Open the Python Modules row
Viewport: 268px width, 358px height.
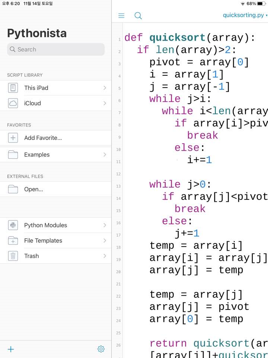tap(56, 225)
